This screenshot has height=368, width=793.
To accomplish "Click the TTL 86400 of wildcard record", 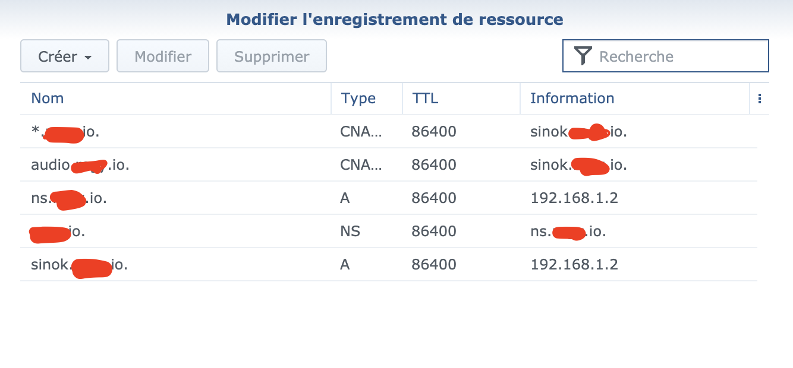I will click(x=434, y=132).
